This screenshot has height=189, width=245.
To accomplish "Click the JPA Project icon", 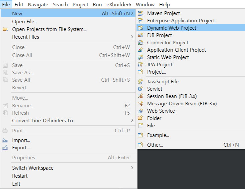I will pos(140,65).
